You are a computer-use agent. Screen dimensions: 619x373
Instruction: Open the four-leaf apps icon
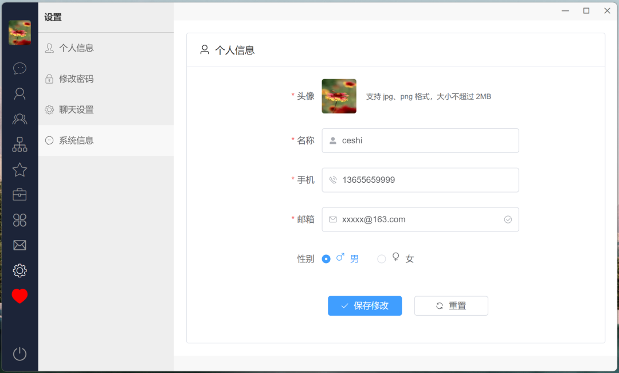(x=19, y=220)
